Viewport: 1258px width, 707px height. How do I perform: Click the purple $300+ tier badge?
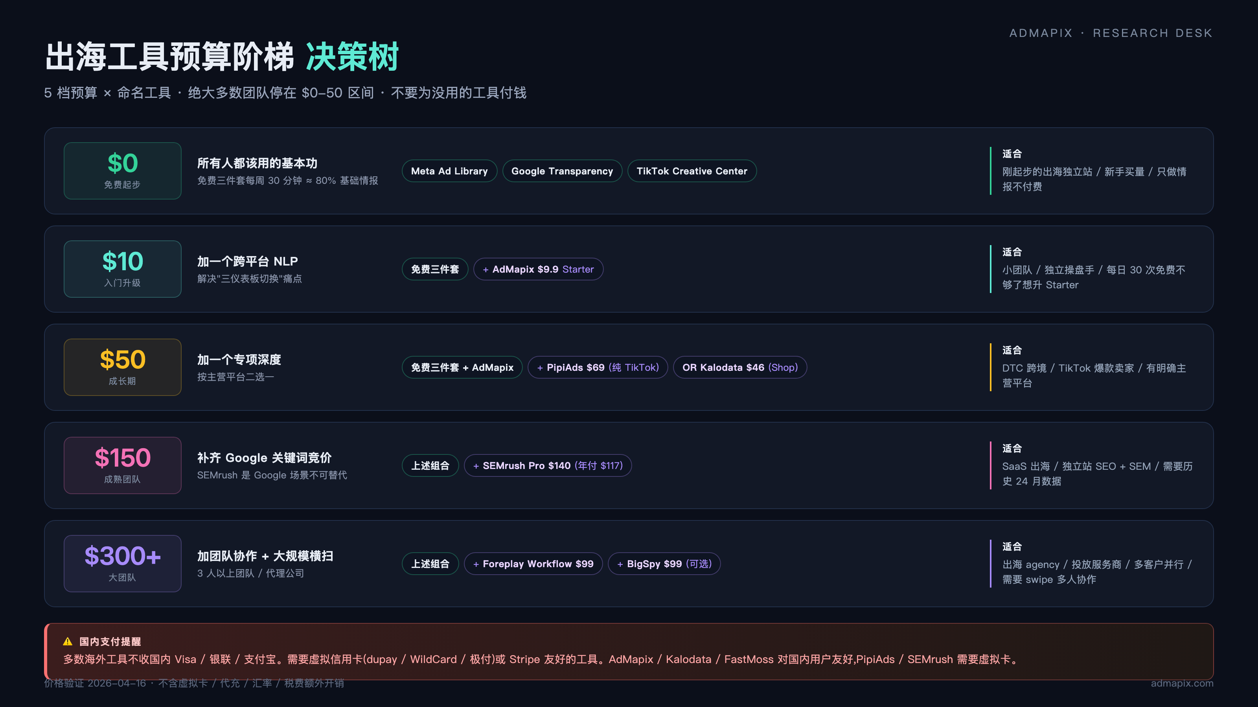pyautogui.click(x=122, y=563)
